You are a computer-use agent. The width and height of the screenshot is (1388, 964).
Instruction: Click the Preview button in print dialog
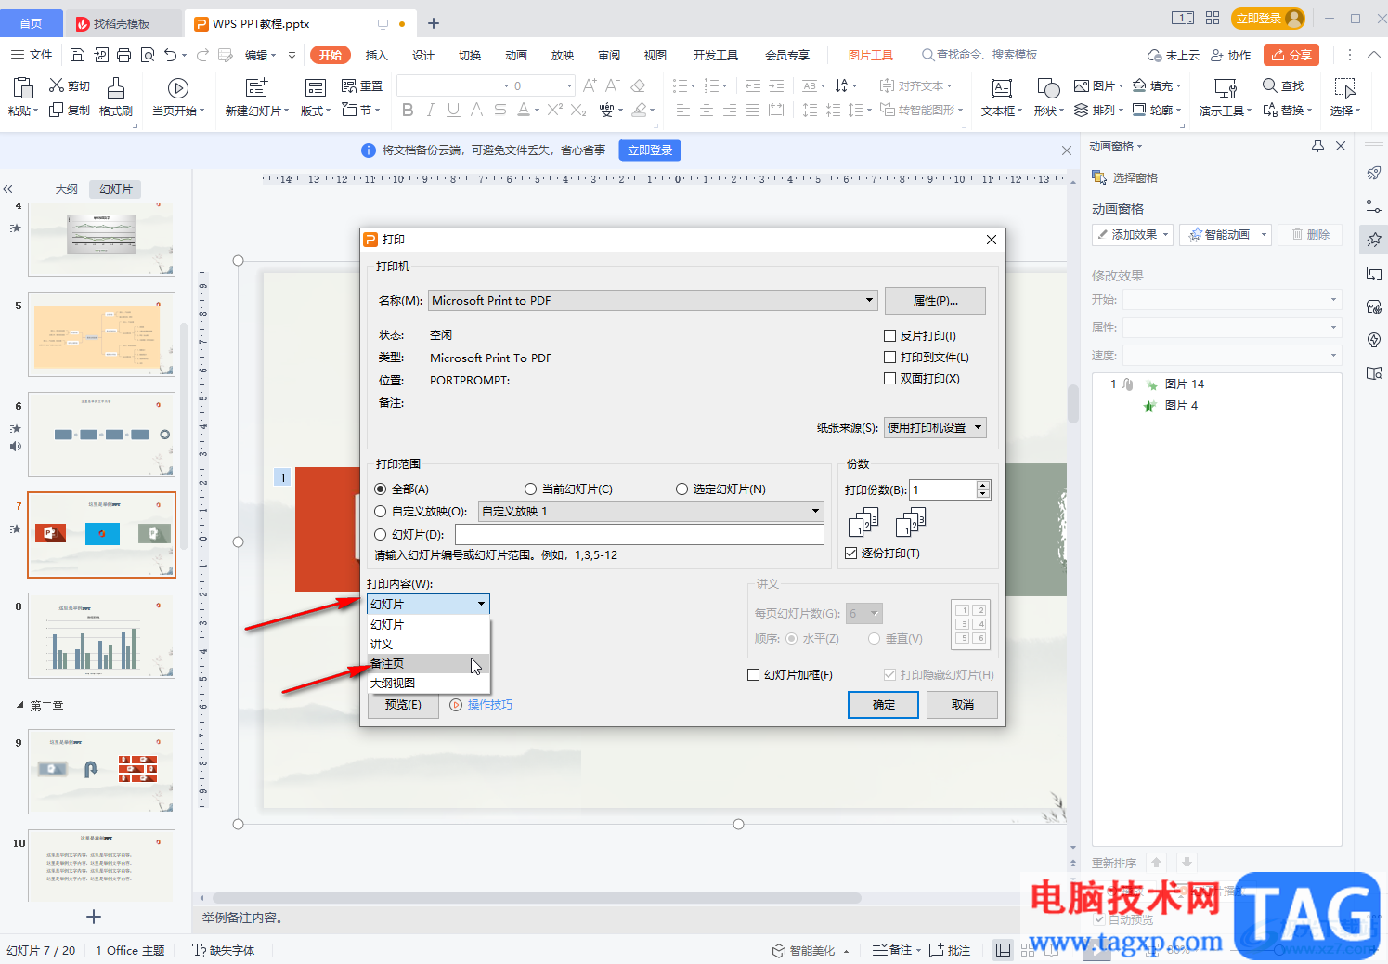pos(403,705)
